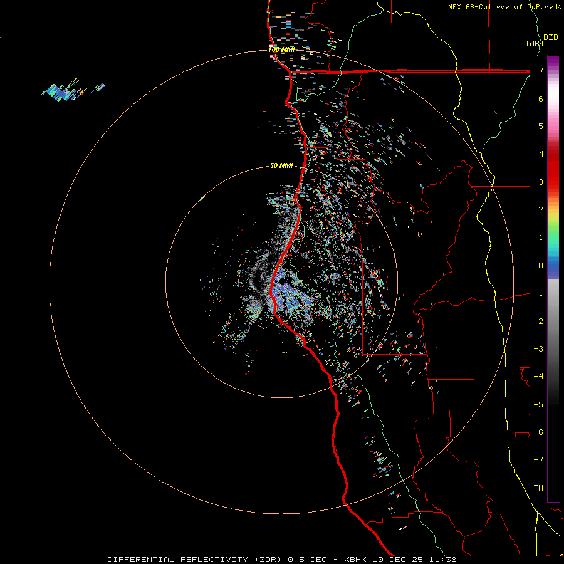Click the offshore echo cluster at upper left
The image size is (564, 564).
73,90
